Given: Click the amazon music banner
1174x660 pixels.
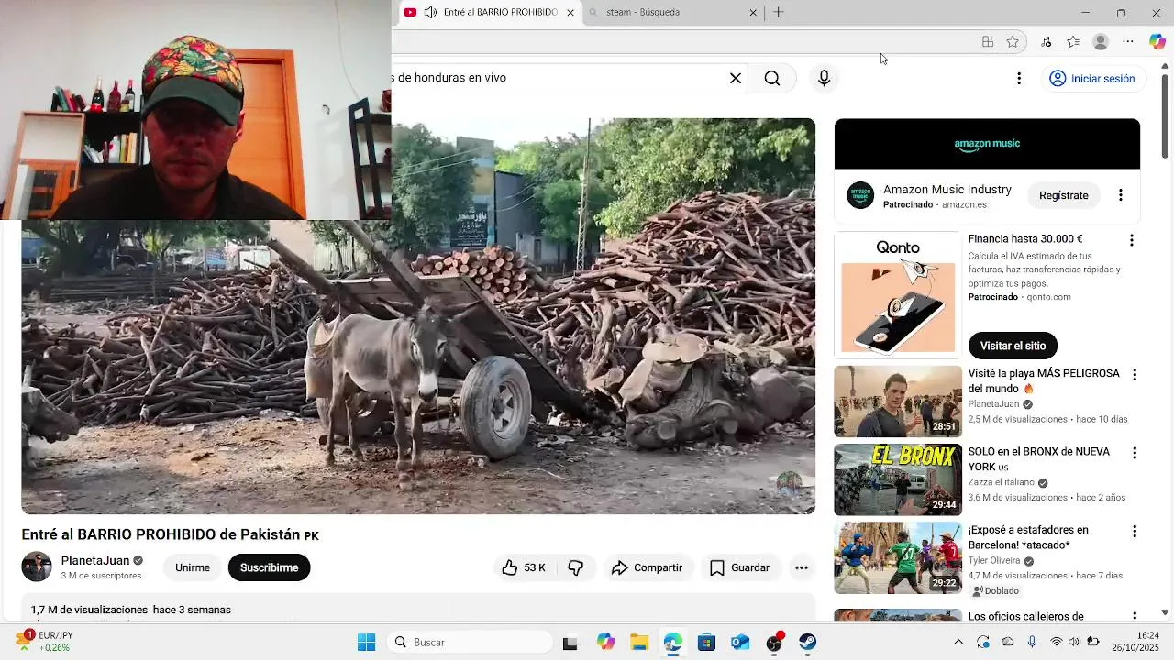Looking at the screenshot, I should pyautogui.click(x=987, y=144).
